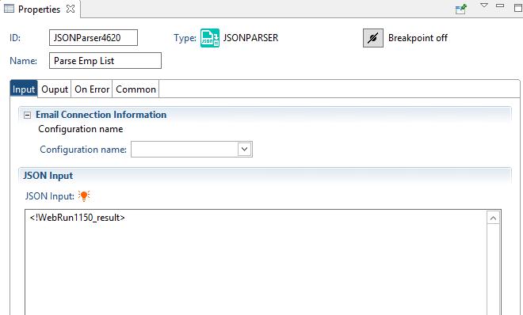The image size is (523, 315).
Task: Open the Configuration name dropdown
Action: (244, 149)
